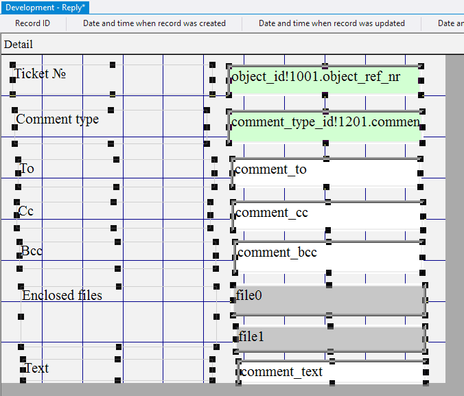Click the Detail section band
The image size is (464, 396).
pos(19,45)
